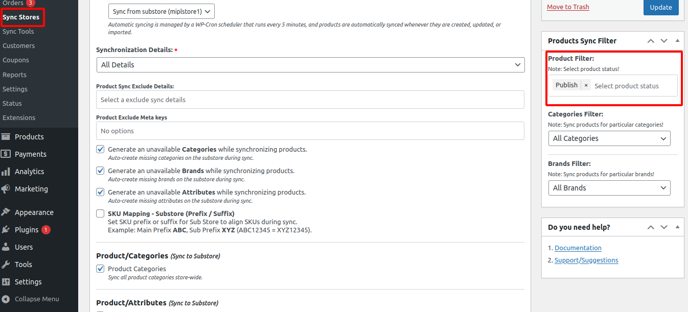688x312 pixels.
Task: Click the Analytics bar chart icon
Action: 6,172
